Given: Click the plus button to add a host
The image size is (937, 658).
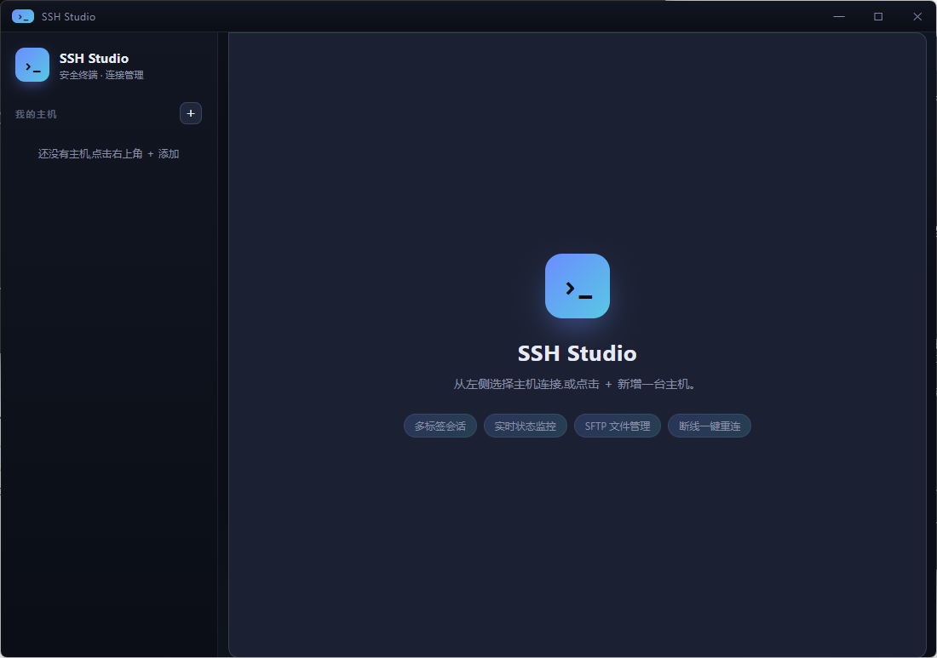Looking at the screenshot, I should [191, 113].
